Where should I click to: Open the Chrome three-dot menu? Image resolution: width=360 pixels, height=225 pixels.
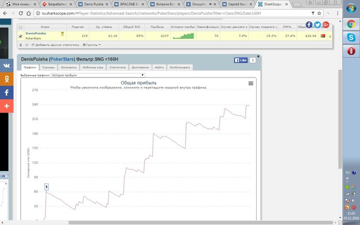[x=337, y=13]
